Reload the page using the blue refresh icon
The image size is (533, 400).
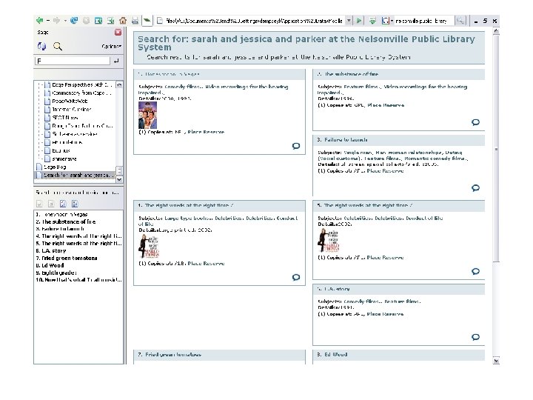(x=74, y=21)
